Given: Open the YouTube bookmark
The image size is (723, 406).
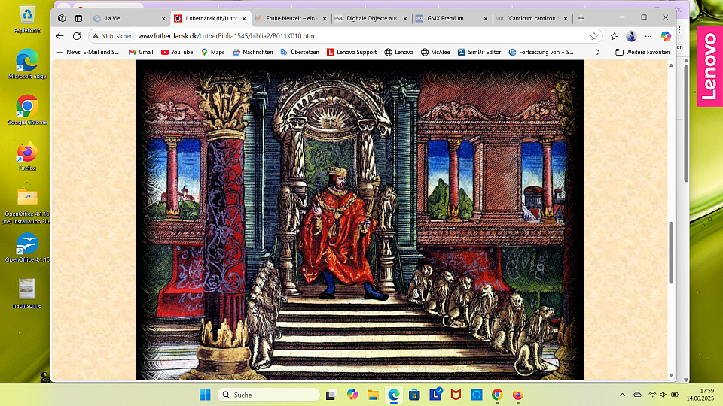Looking at the screenshot, I should (x=176, y=52).
